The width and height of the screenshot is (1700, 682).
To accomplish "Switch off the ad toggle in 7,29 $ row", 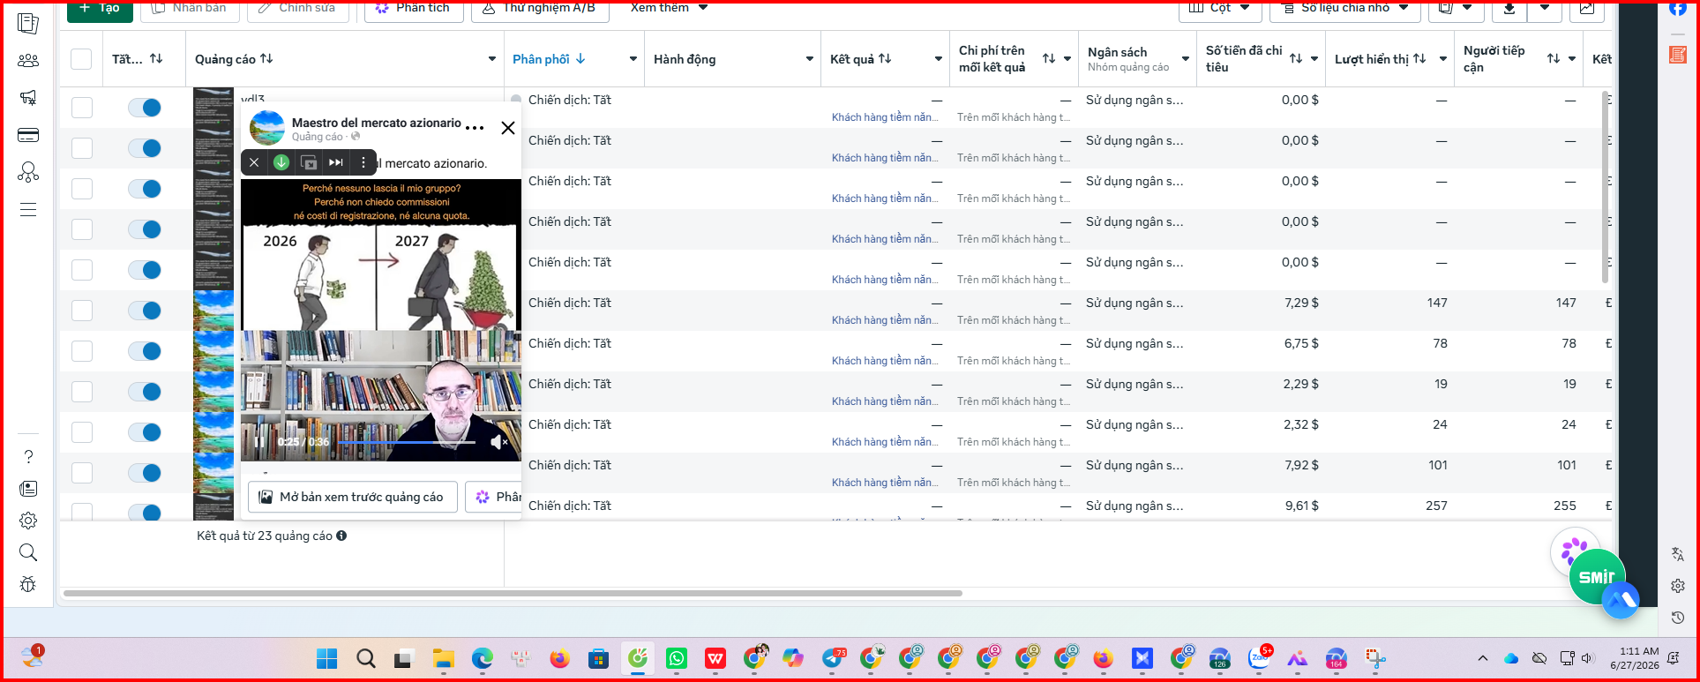I will (145, 311).
